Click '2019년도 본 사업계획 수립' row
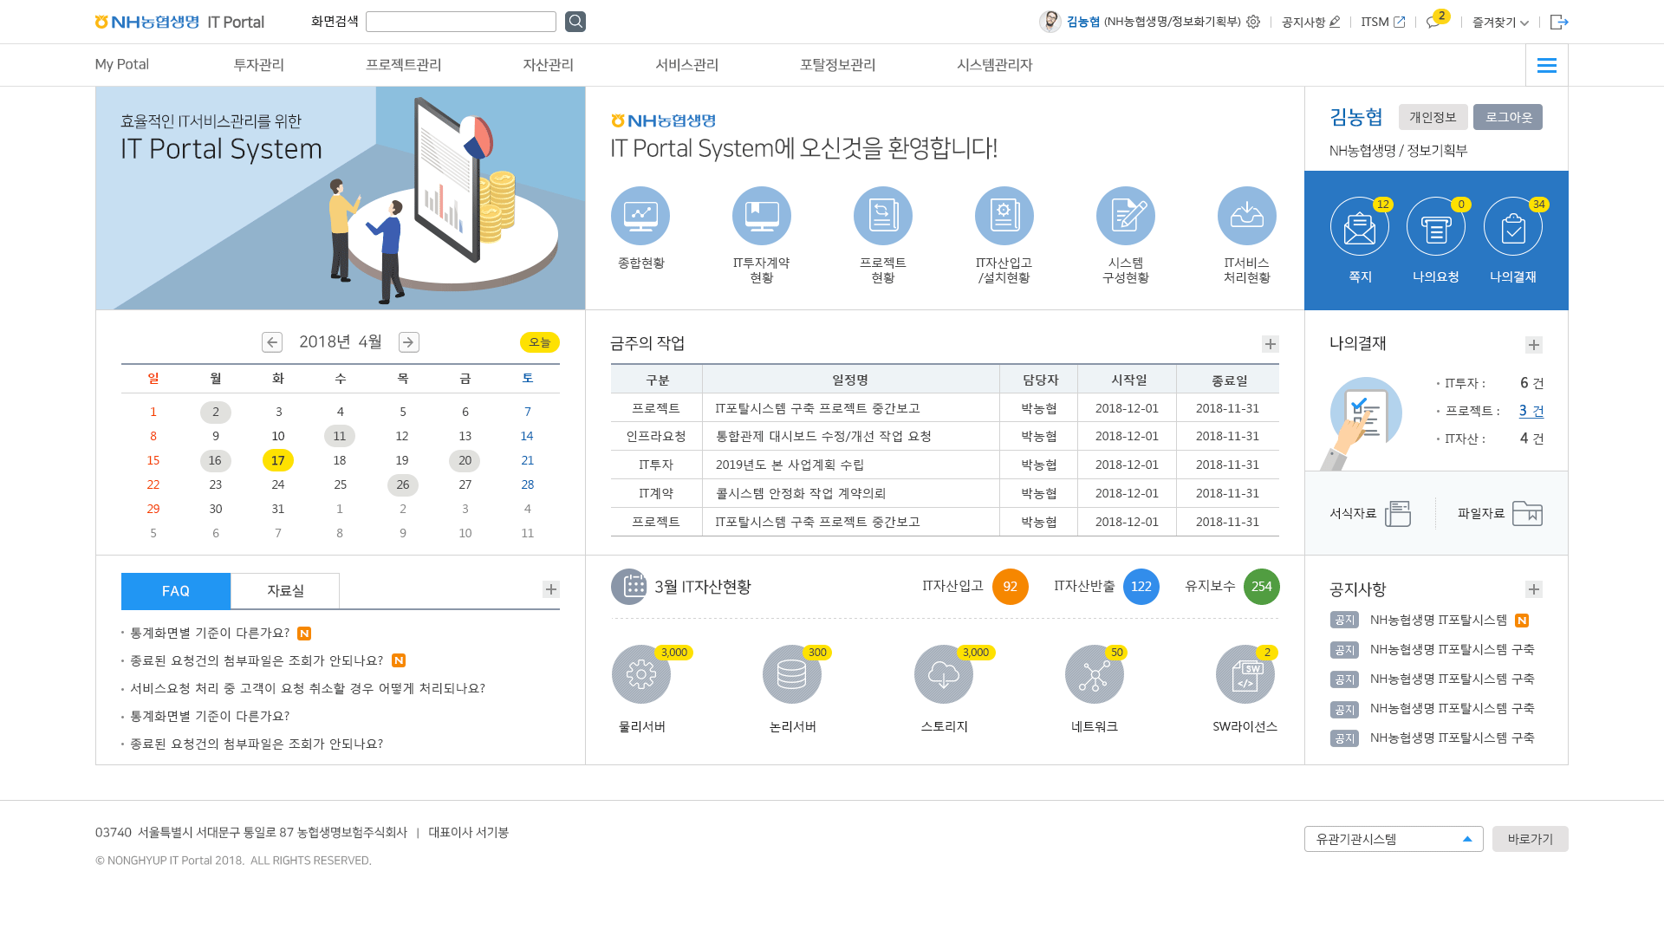Screen dimensions: 1664x936 pos(945,465)
